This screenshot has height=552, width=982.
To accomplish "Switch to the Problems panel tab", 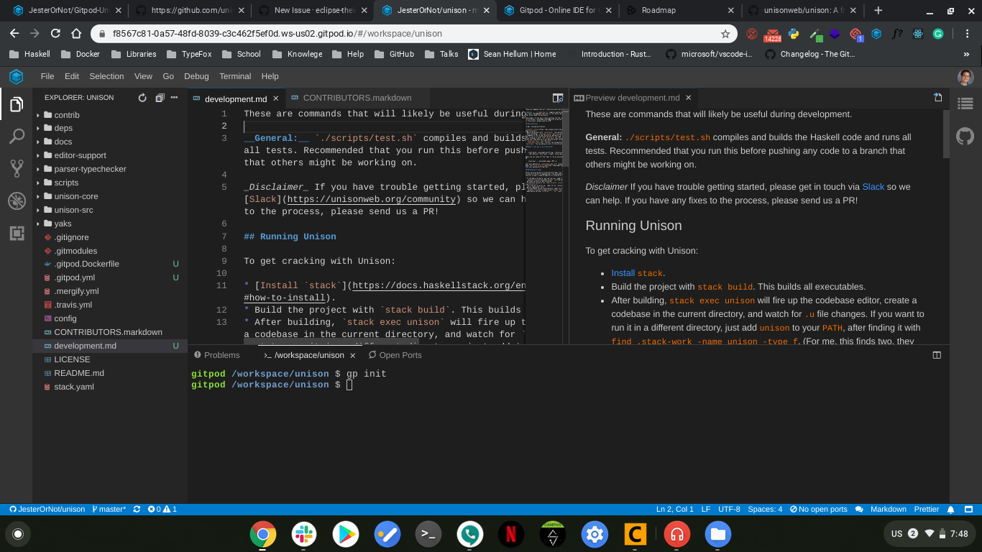I will pos(216,355).
